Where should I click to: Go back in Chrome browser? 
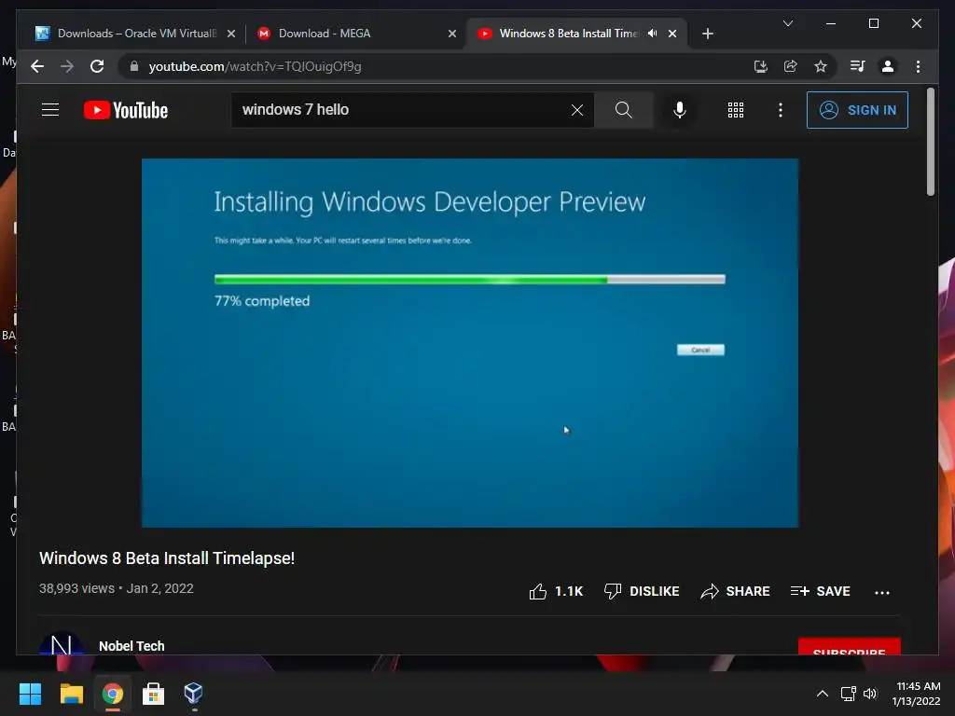[x=37, y=66]
